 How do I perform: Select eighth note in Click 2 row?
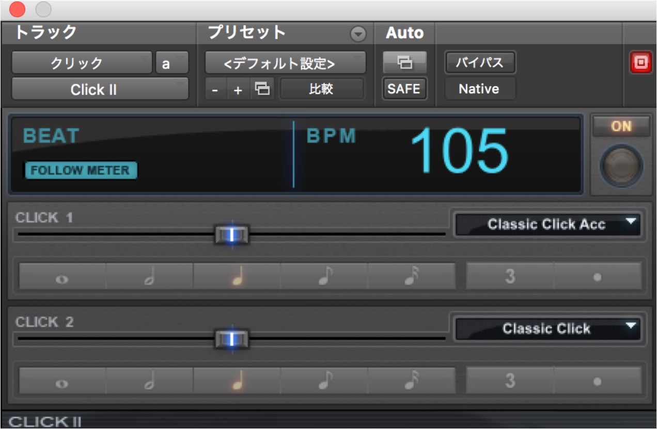pyautogui.click(x=324, y=382)
